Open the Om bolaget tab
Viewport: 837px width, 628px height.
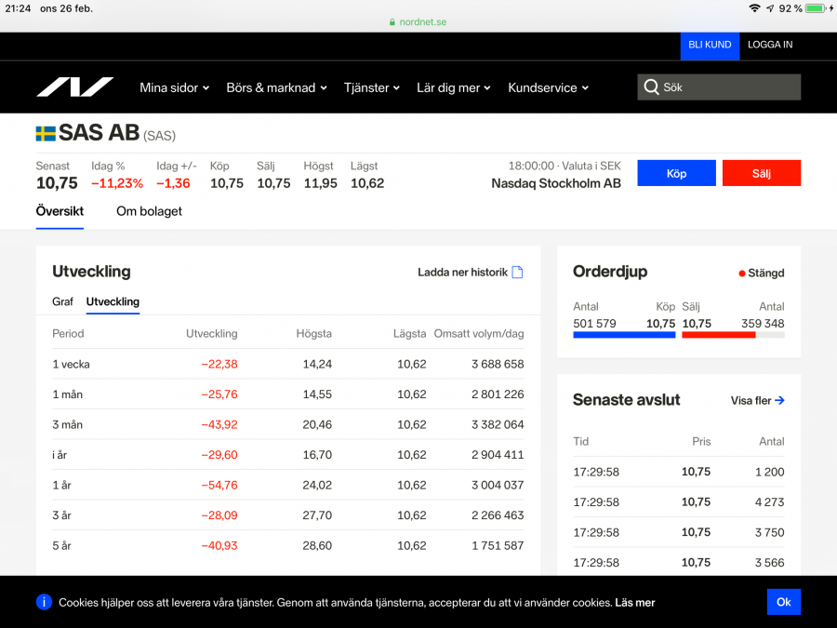tap(149, 211)
